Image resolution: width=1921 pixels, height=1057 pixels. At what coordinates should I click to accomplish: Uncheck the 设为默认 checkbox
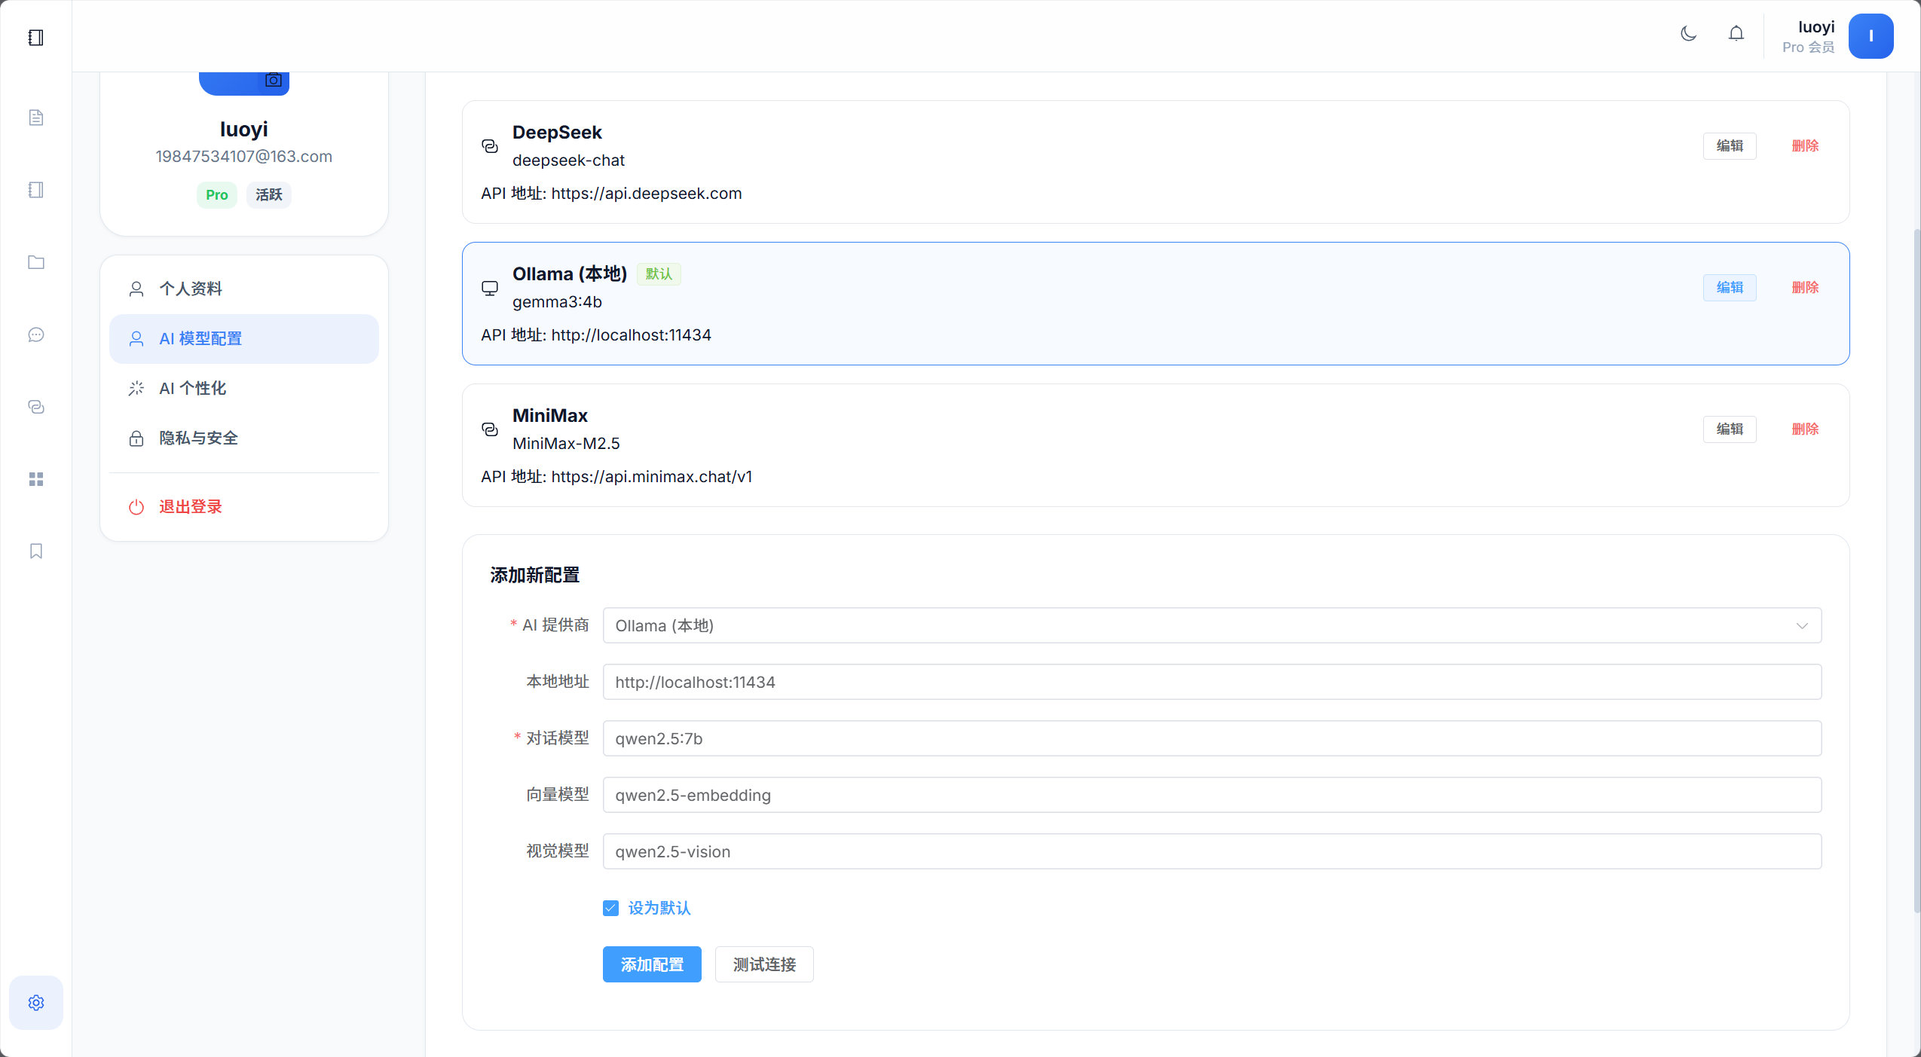(x=610, y=908)
